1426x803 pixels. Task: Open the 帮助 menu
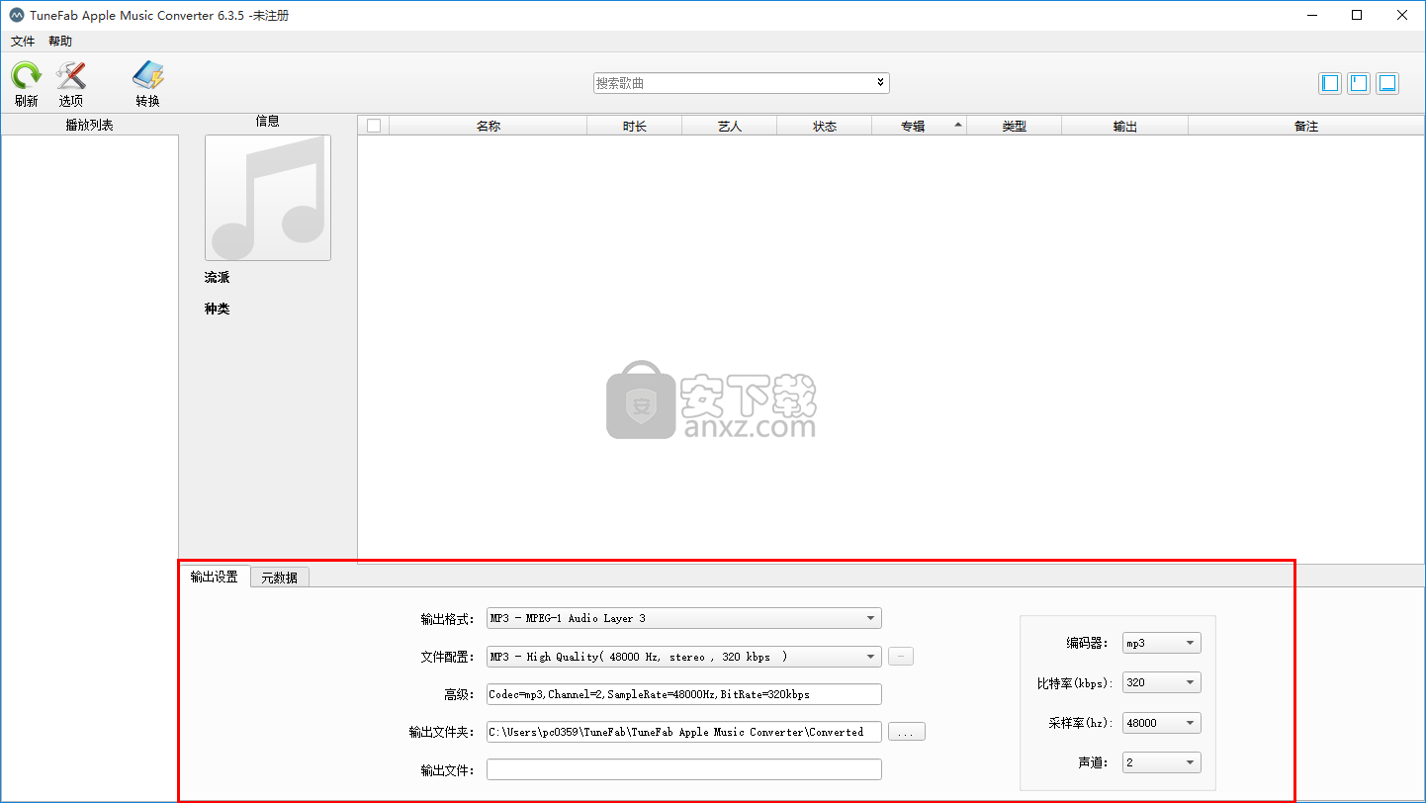pyautogui.click(x=60, y=42)
